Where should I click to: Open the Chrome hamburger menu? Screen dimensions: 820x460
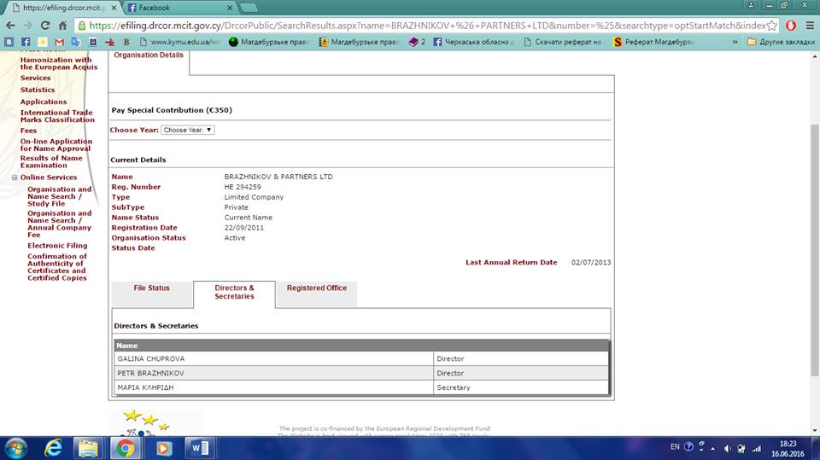810,25
